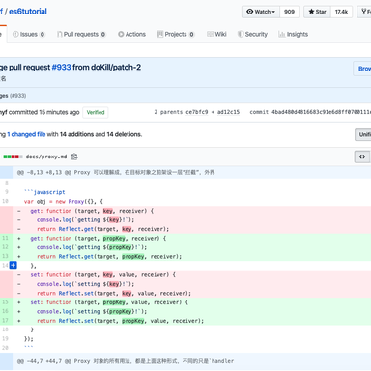Click the doKill/patch-2 title text
The width and height of the screenshot is (371, 371).
pos(116,68)
